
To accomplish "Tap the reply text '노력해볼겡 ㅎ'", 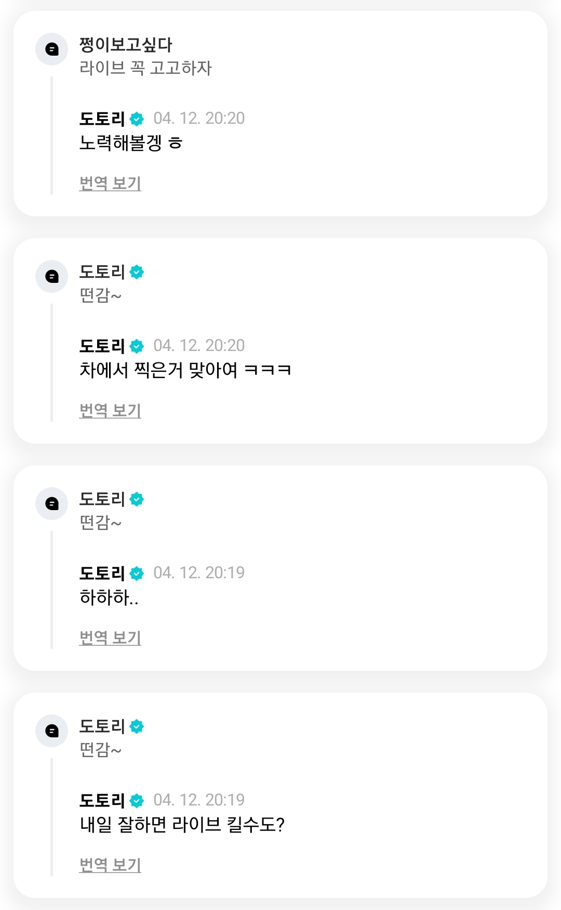I will coord(130,143).
